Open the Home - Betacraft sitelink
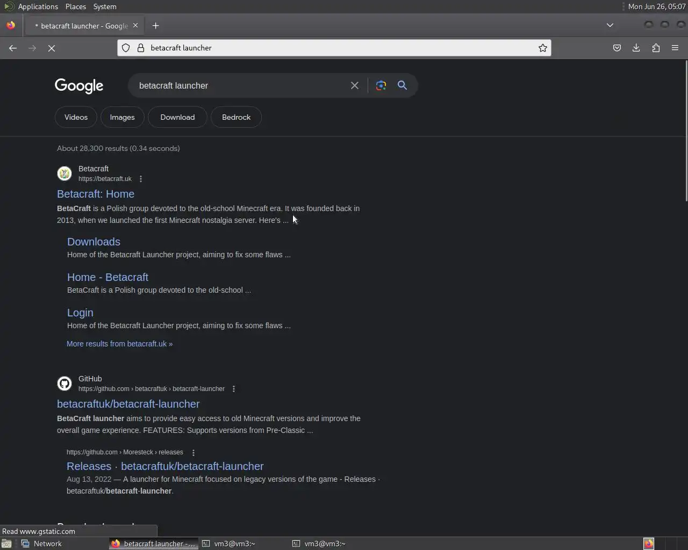 107,277
